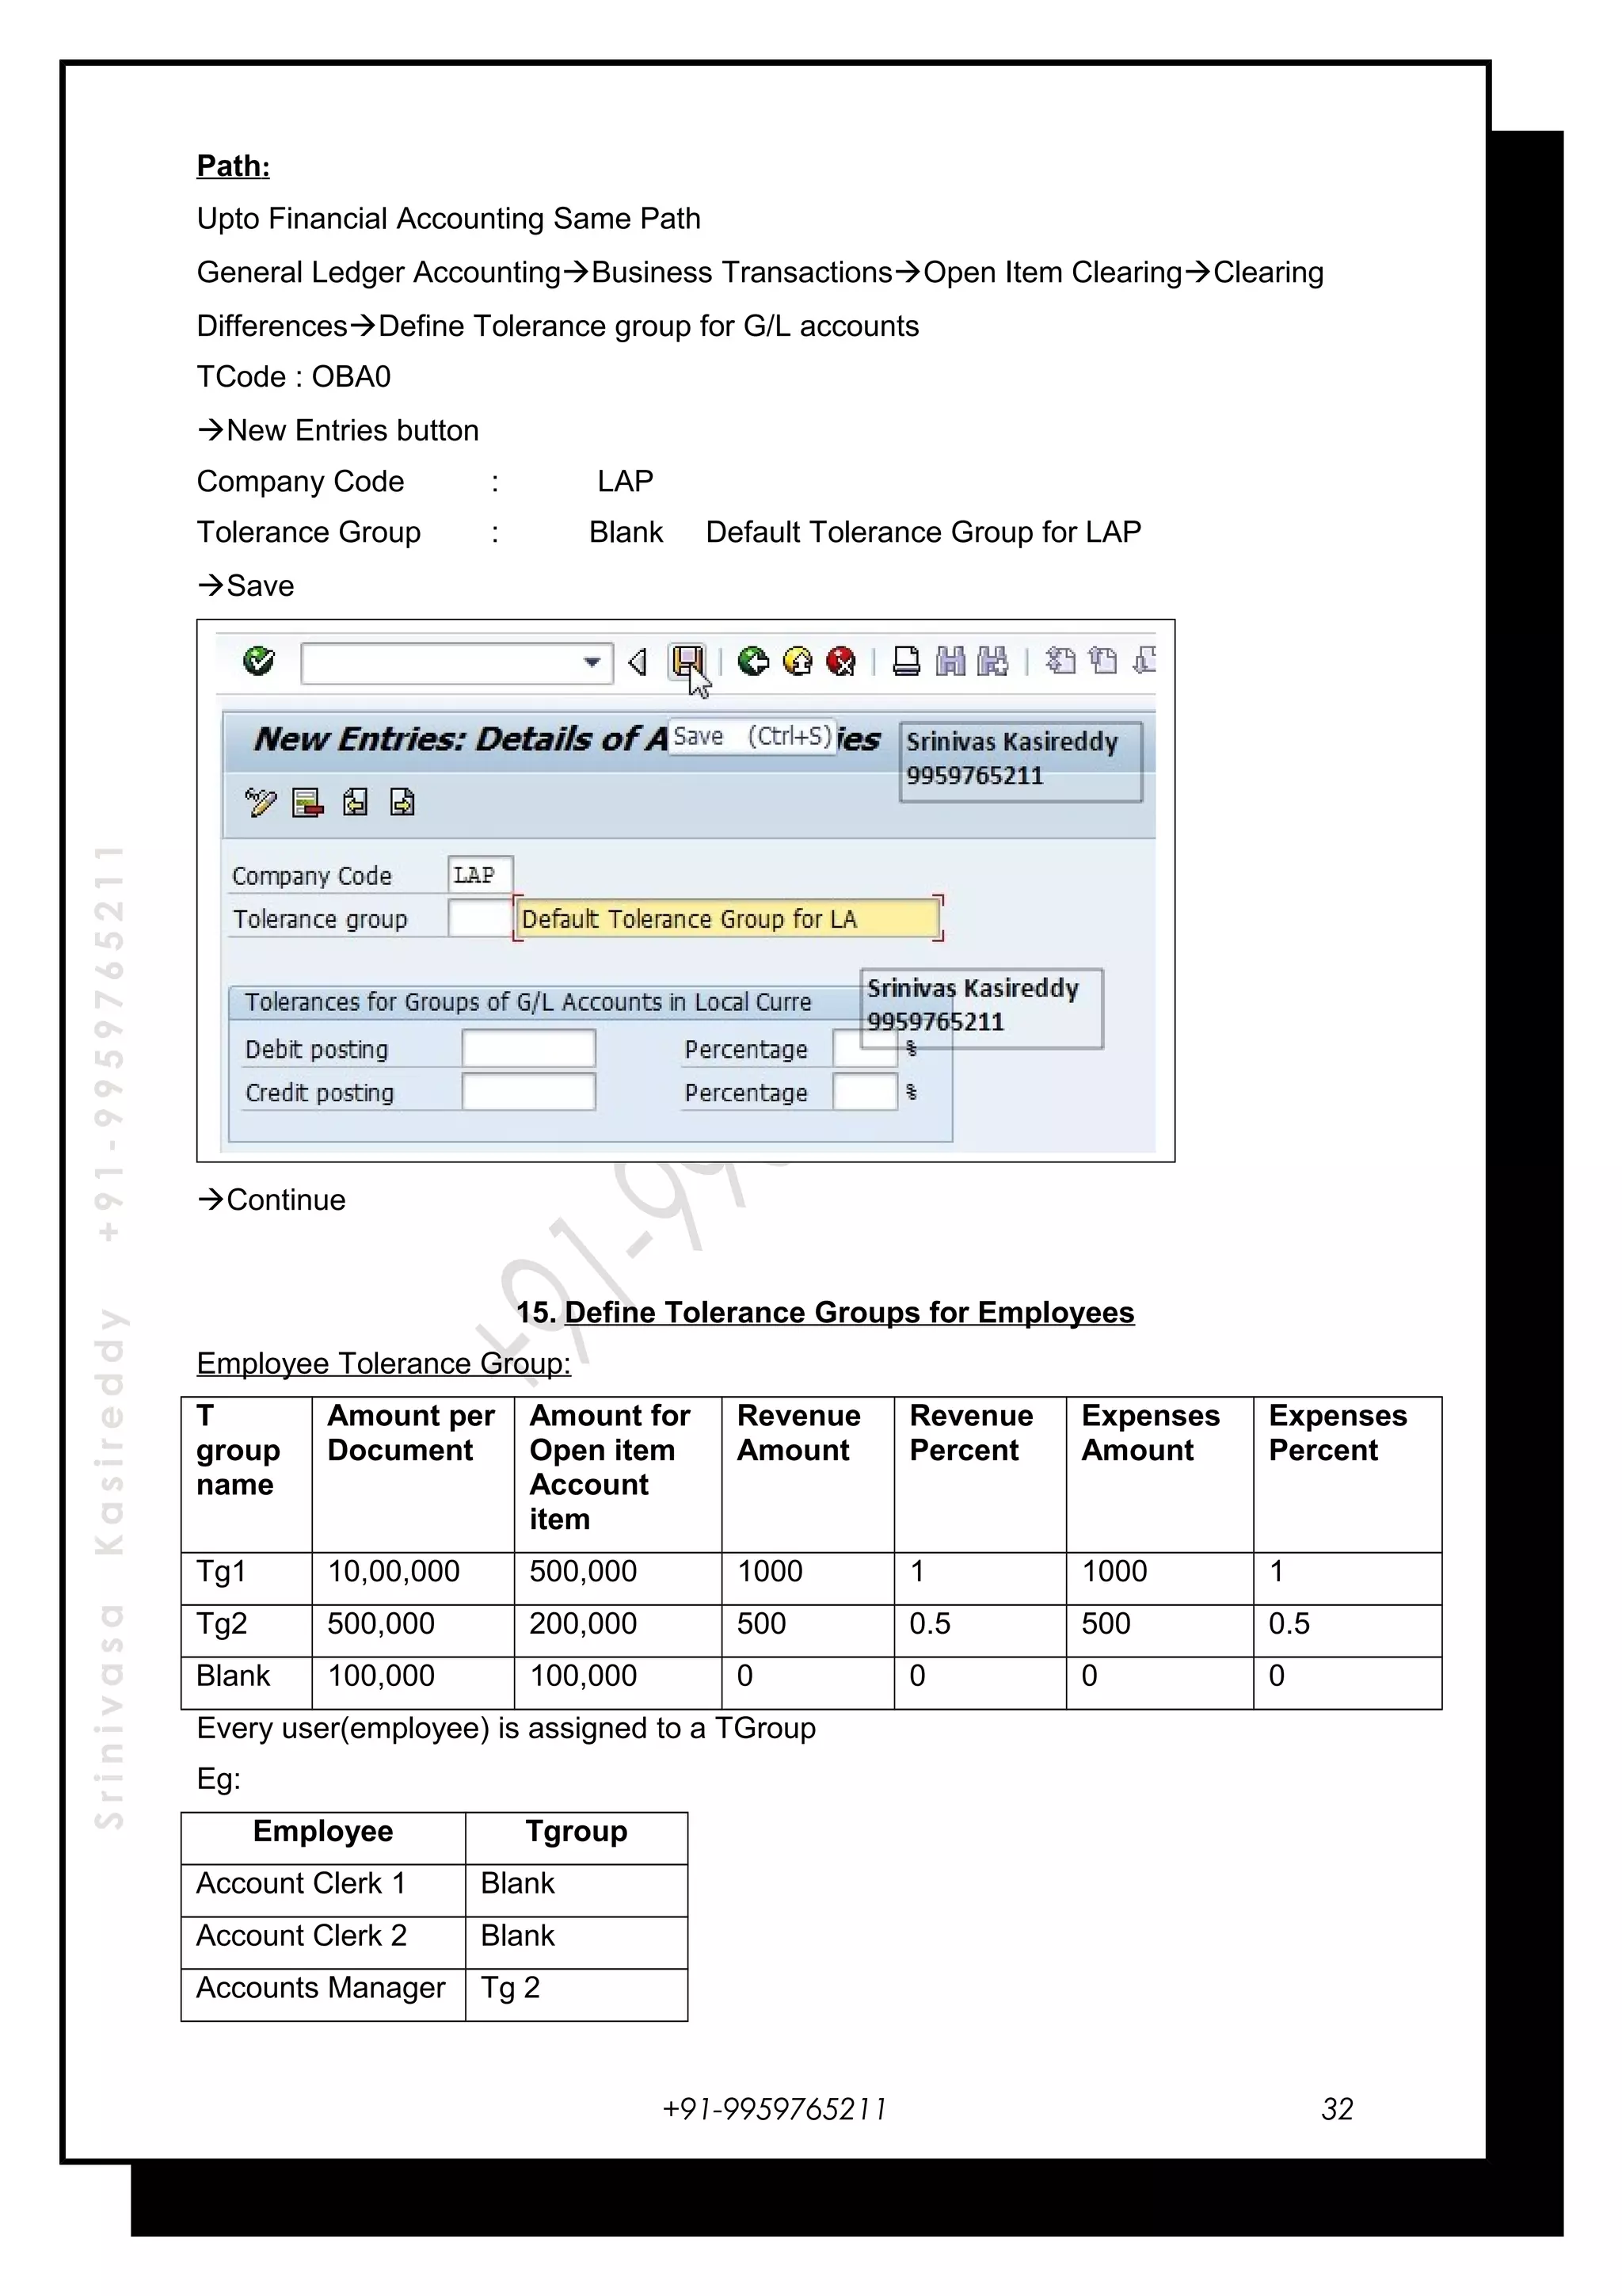This screenshot has height=2296, width=1622.
Task: Click the green Enter checkmark icon
Action: click(258, 661)
